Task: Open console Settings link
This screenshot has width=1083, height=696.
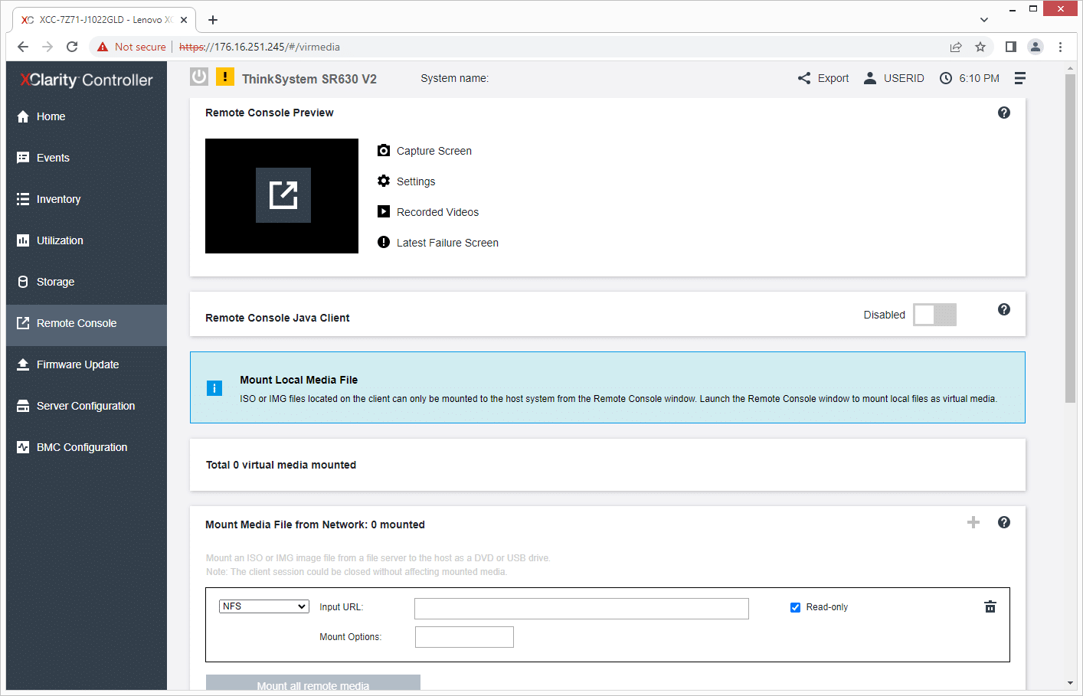Action: (x=416, y=181)
